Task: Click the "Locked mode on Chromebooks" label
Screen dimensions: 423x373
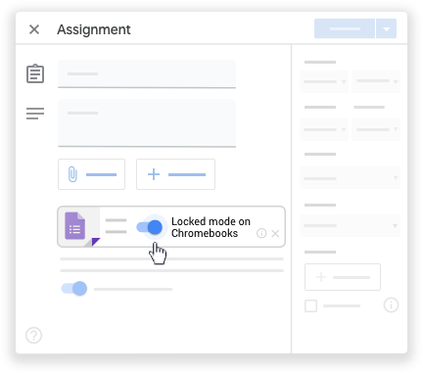Action: [x=211, y=227]
